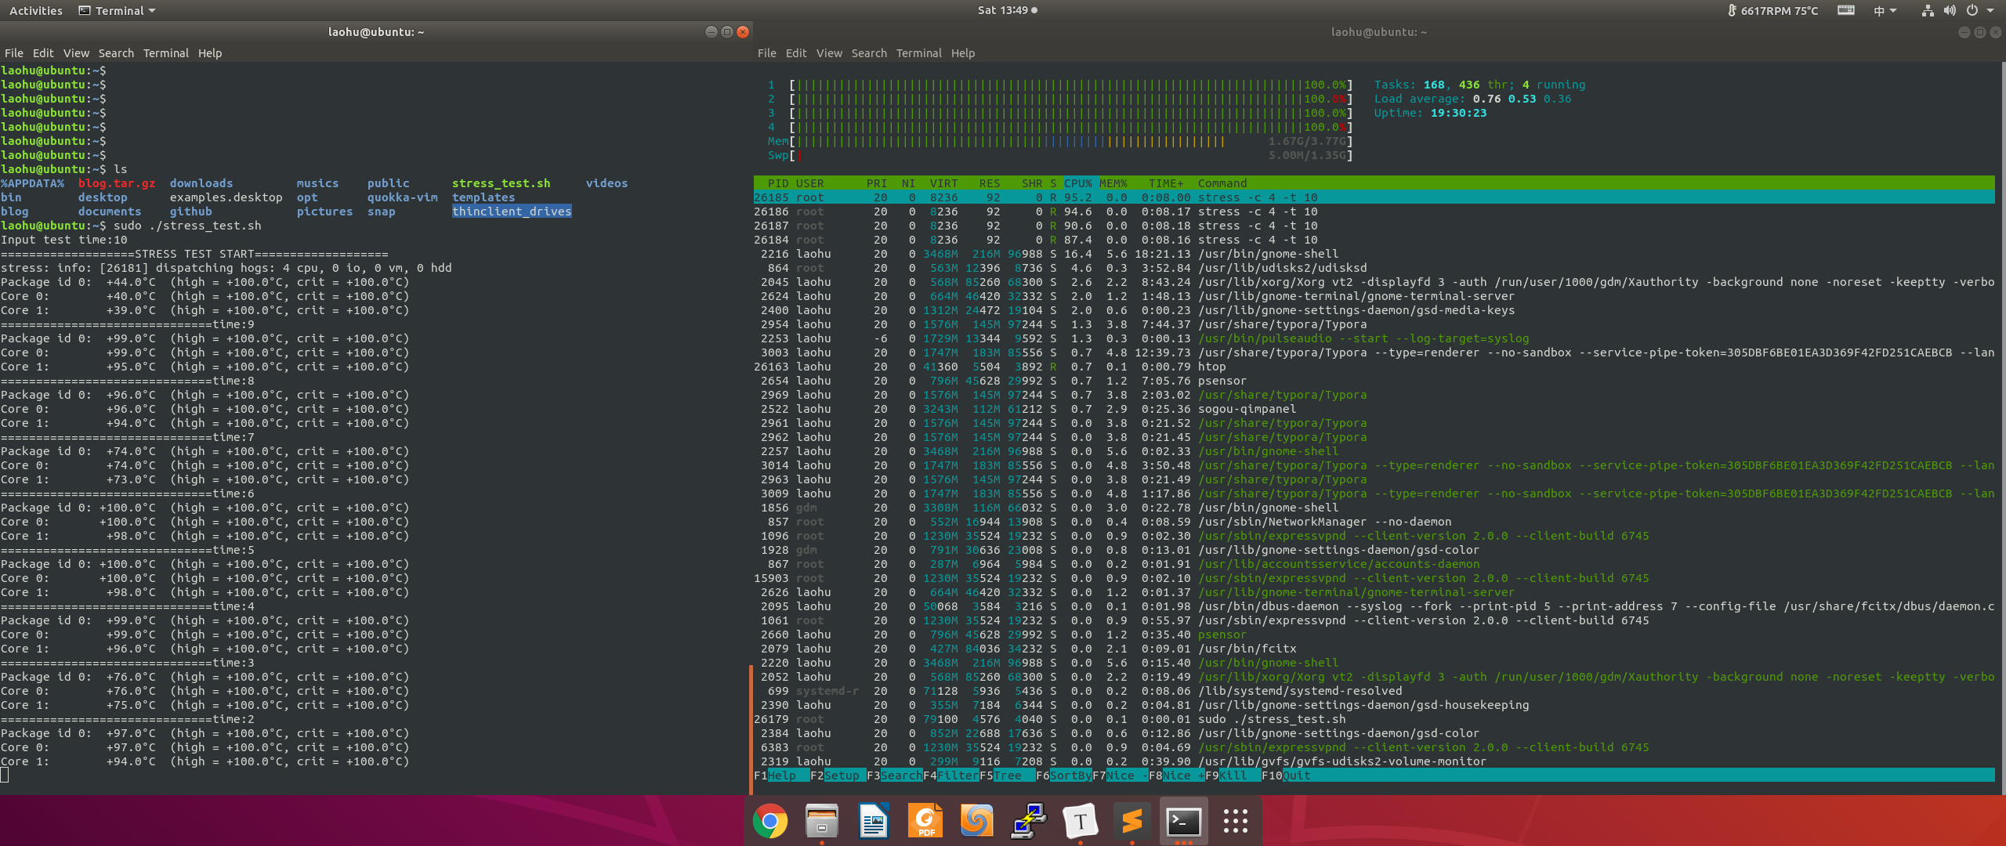Click the power icon in top bar
Image resolution: width=2006 pixels, height=846 pixels.
[1972, 10]
